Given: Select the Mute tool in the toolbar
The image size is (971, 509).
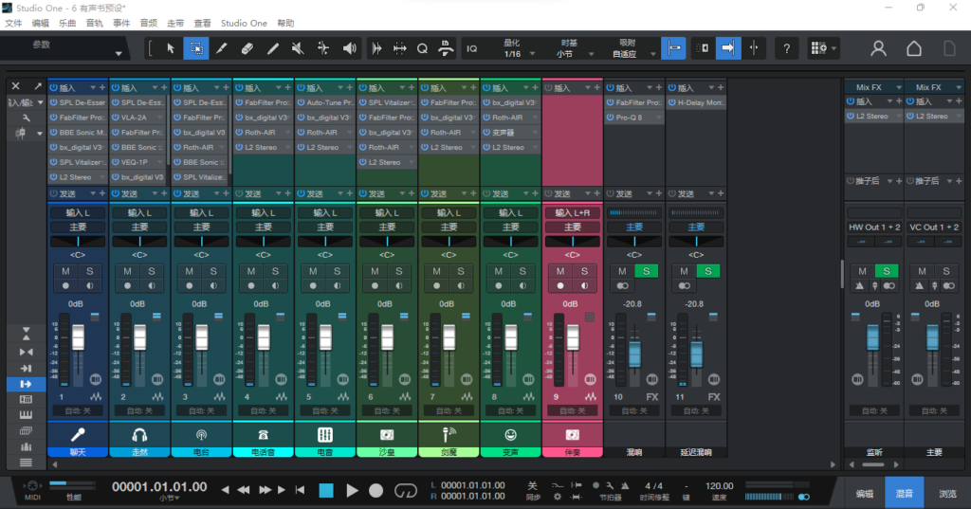Looking at the screenshot, I should click(298, 48).
